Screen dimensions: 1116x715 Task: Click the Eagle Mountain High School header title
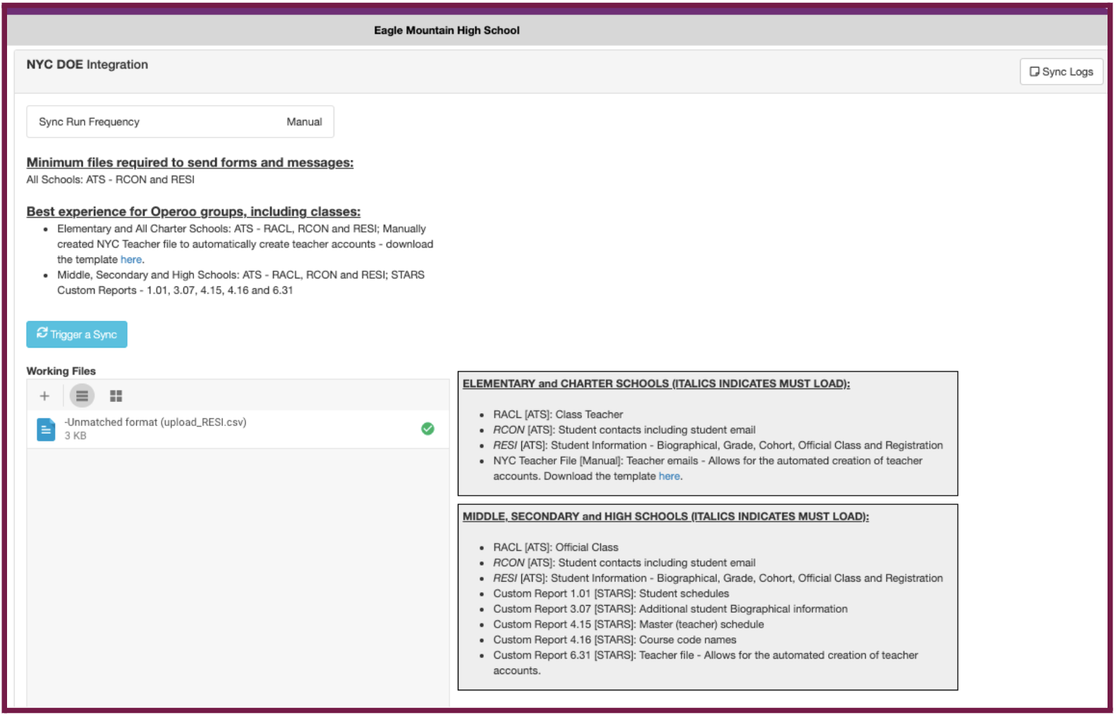click(447, 30)
